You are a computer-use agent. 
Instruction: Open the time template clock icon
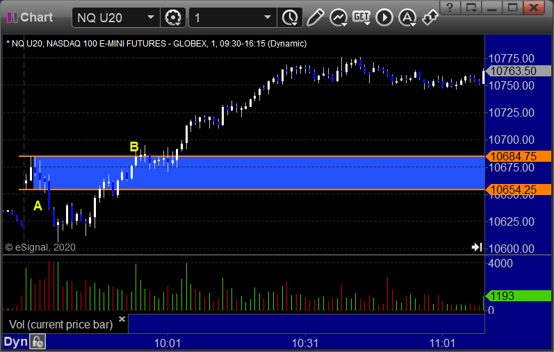point(290,17)
